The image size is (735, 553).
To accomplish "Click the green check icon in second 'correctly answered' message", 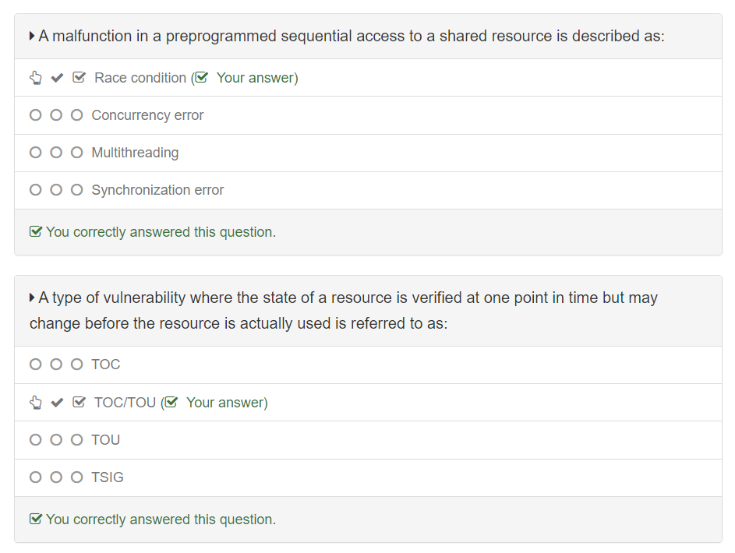I will (x=35, y=520).
